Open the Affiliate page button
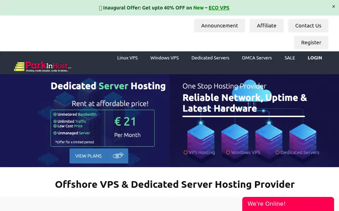 tap(266, 26)
